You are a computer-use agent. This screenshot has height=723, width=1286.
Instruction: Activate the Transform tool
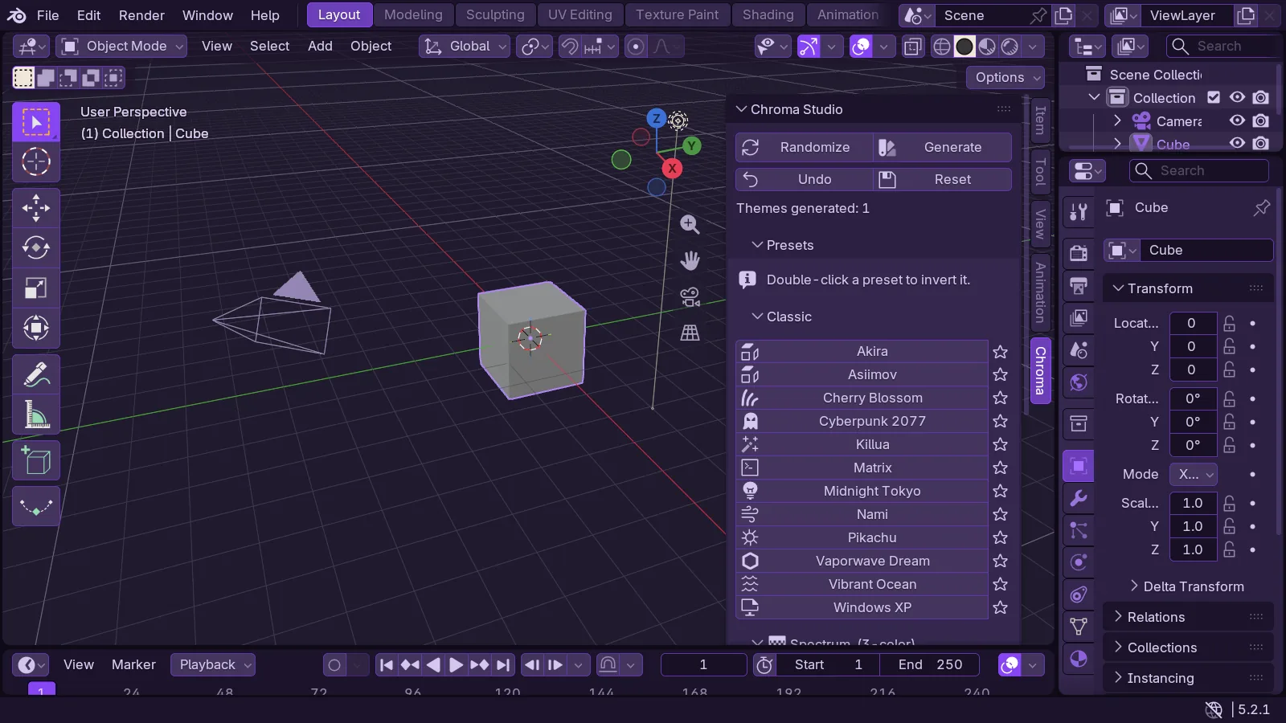pyautogui.click(x=36, y=328)
